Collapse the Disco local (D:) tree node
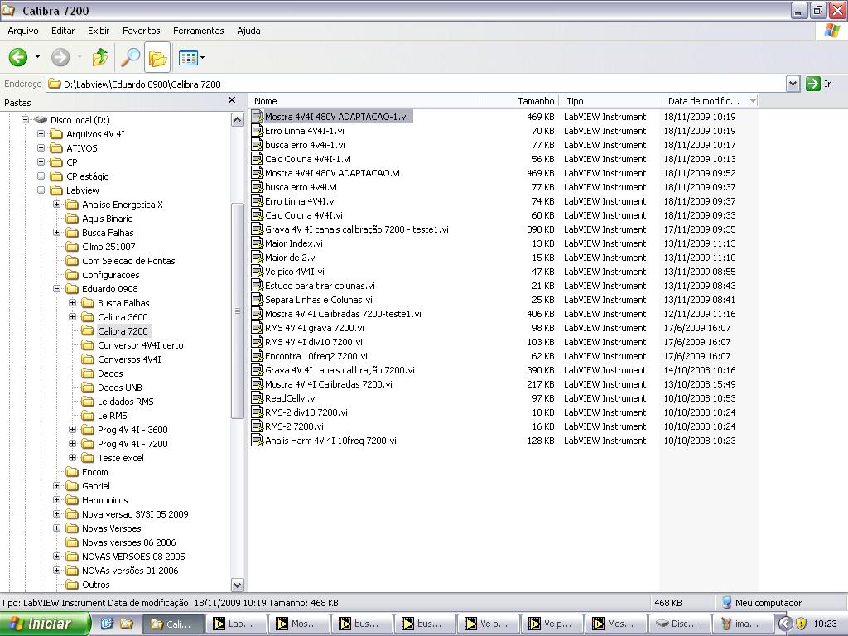 [x=25, y=119]
